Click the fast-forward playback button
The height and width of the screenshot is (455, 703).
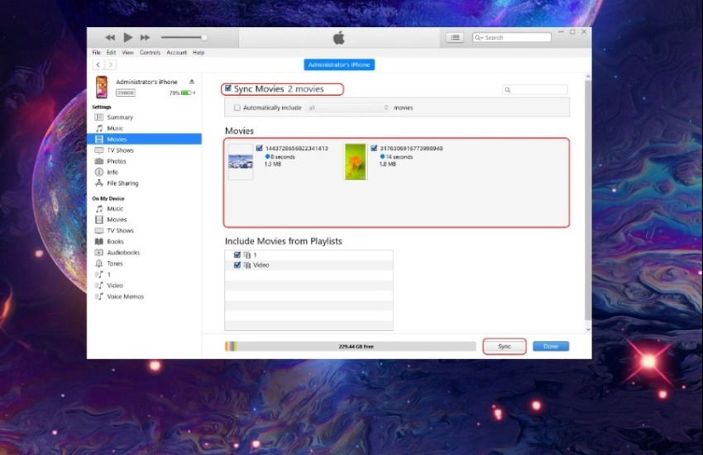coord(145,38)
